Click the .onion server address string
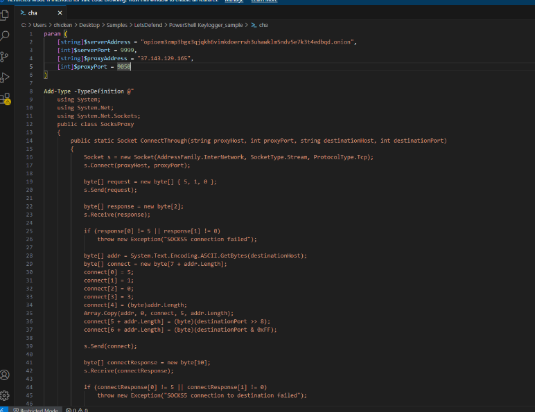Screen dimensions: 535x412 [247, 42]
